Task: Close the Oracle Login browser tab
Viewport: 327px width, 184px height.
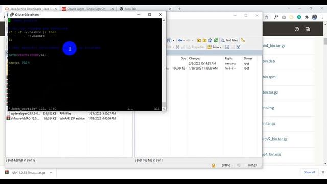Action: (x=112, y=9)
